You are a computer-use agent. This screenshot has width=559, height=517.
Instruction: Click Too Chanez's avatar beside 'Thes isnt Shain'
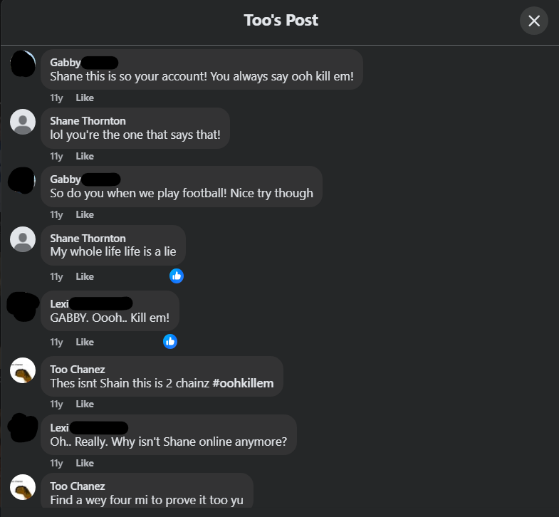pyautogui.click(x=23, y=370)
